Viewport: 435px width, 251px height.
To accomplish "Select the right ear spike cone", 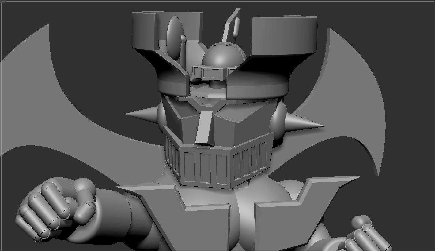I will pos(305,123).
